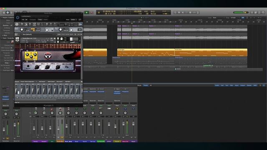
Task: Click the Compressor insert slot in inspector
Action: [5, 99]
